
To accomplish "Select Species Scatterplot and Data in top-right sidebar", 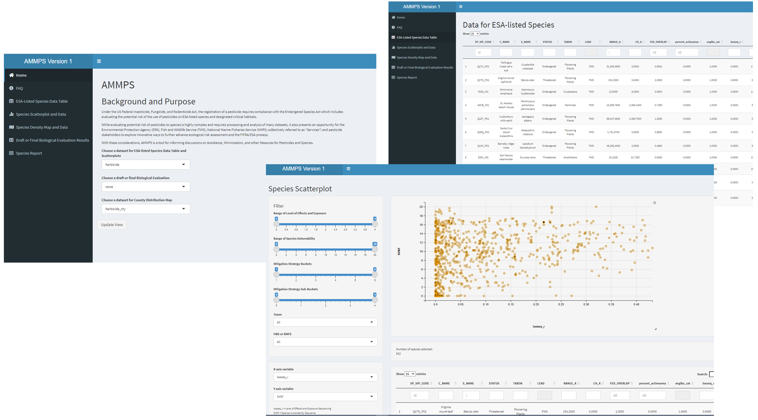I will tap(416, 47).
